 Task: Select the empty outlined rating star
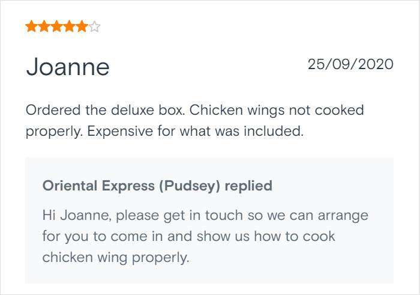point(94,26)
